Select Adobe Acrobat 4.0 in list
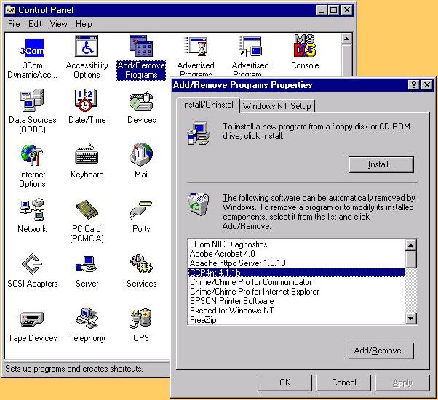 (296, 254)
